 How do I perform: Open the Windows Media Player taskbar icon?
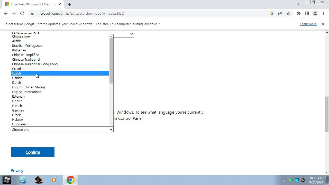pos(54,180)
